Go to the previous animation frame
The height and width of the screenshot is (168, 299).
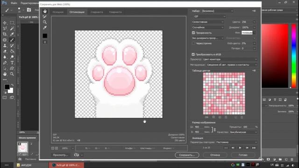point(233,148)
